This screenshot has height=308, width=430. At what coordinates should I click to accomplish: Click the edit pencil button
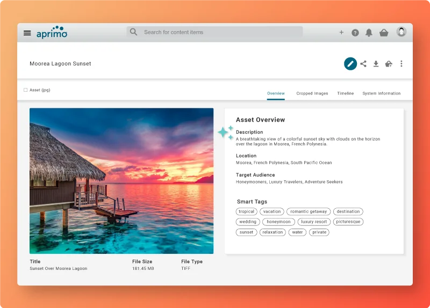350,64
